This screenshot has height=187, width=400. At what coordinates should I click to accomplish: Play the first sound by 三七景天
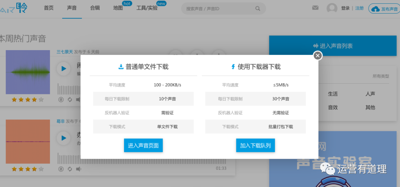click(x=64, y=69)
